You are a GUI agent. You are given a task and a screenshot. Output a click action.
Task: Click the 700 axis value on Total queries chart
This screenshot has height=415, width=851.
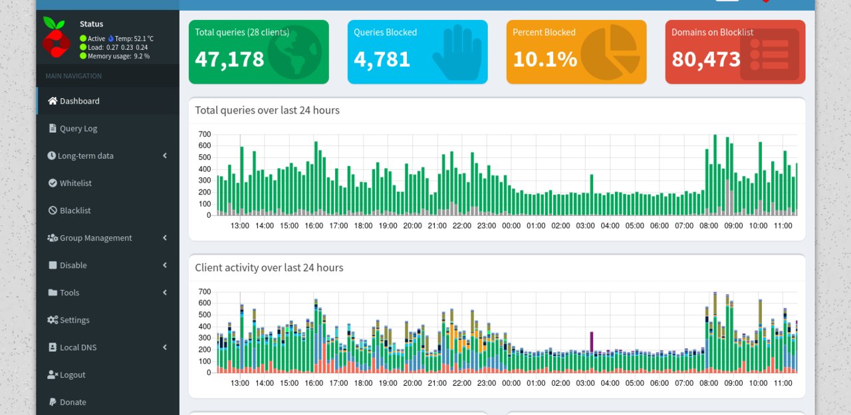(x=204, y=134)
